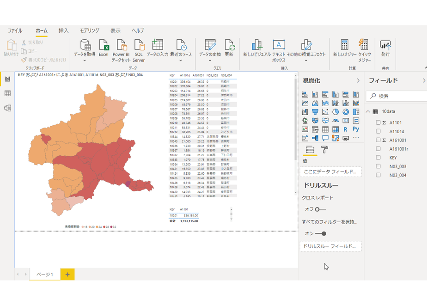Select the ribbon chart visual

point(356,103)
